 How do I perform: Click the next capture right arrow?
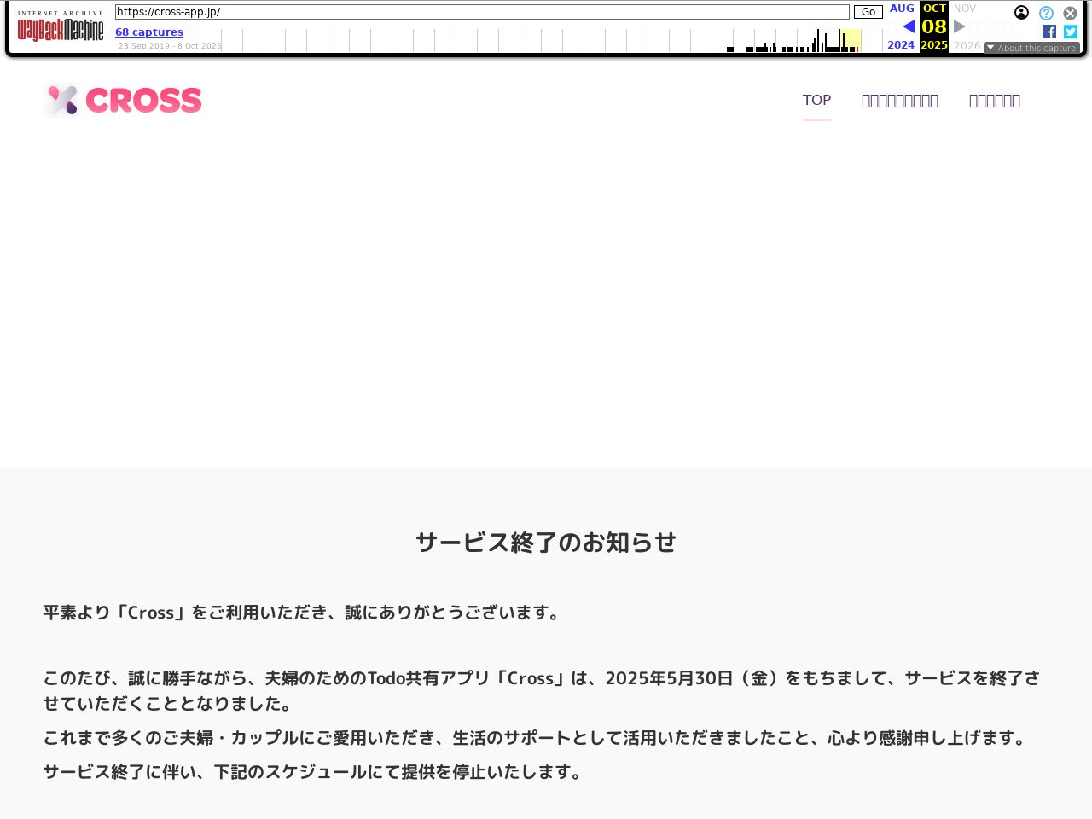[960, 26]
